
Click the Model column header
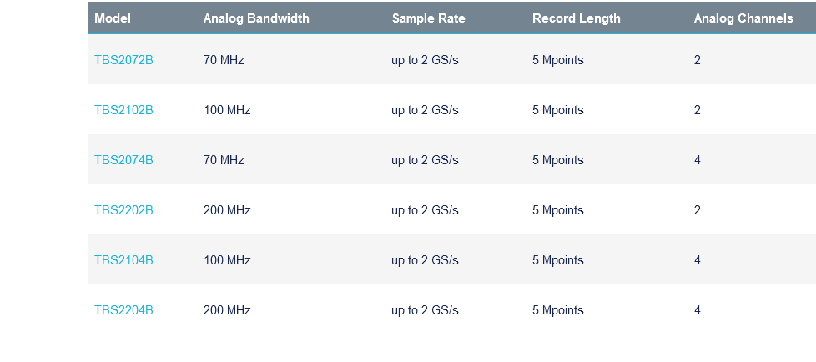pyautogui.click(x=113, y=18)
